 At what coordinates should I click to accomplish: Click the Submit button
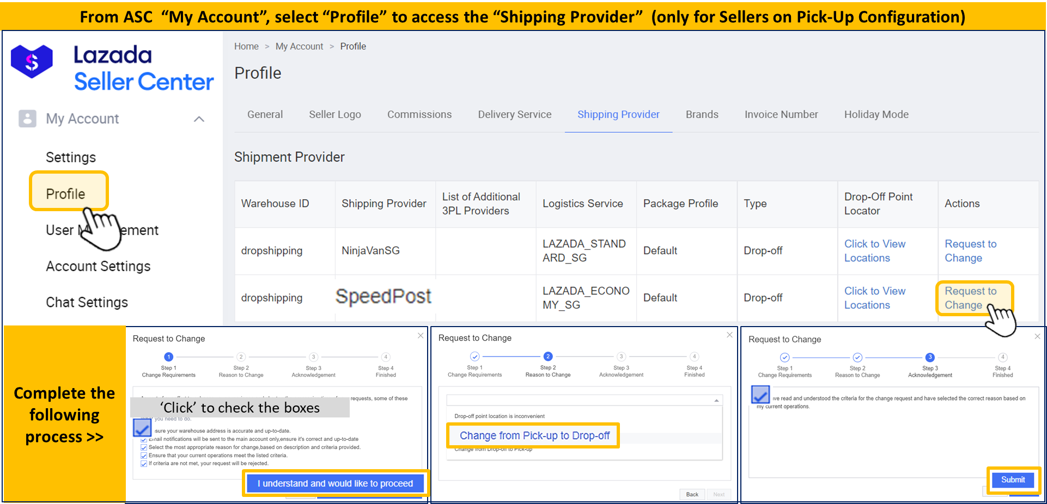[1013, 480]
